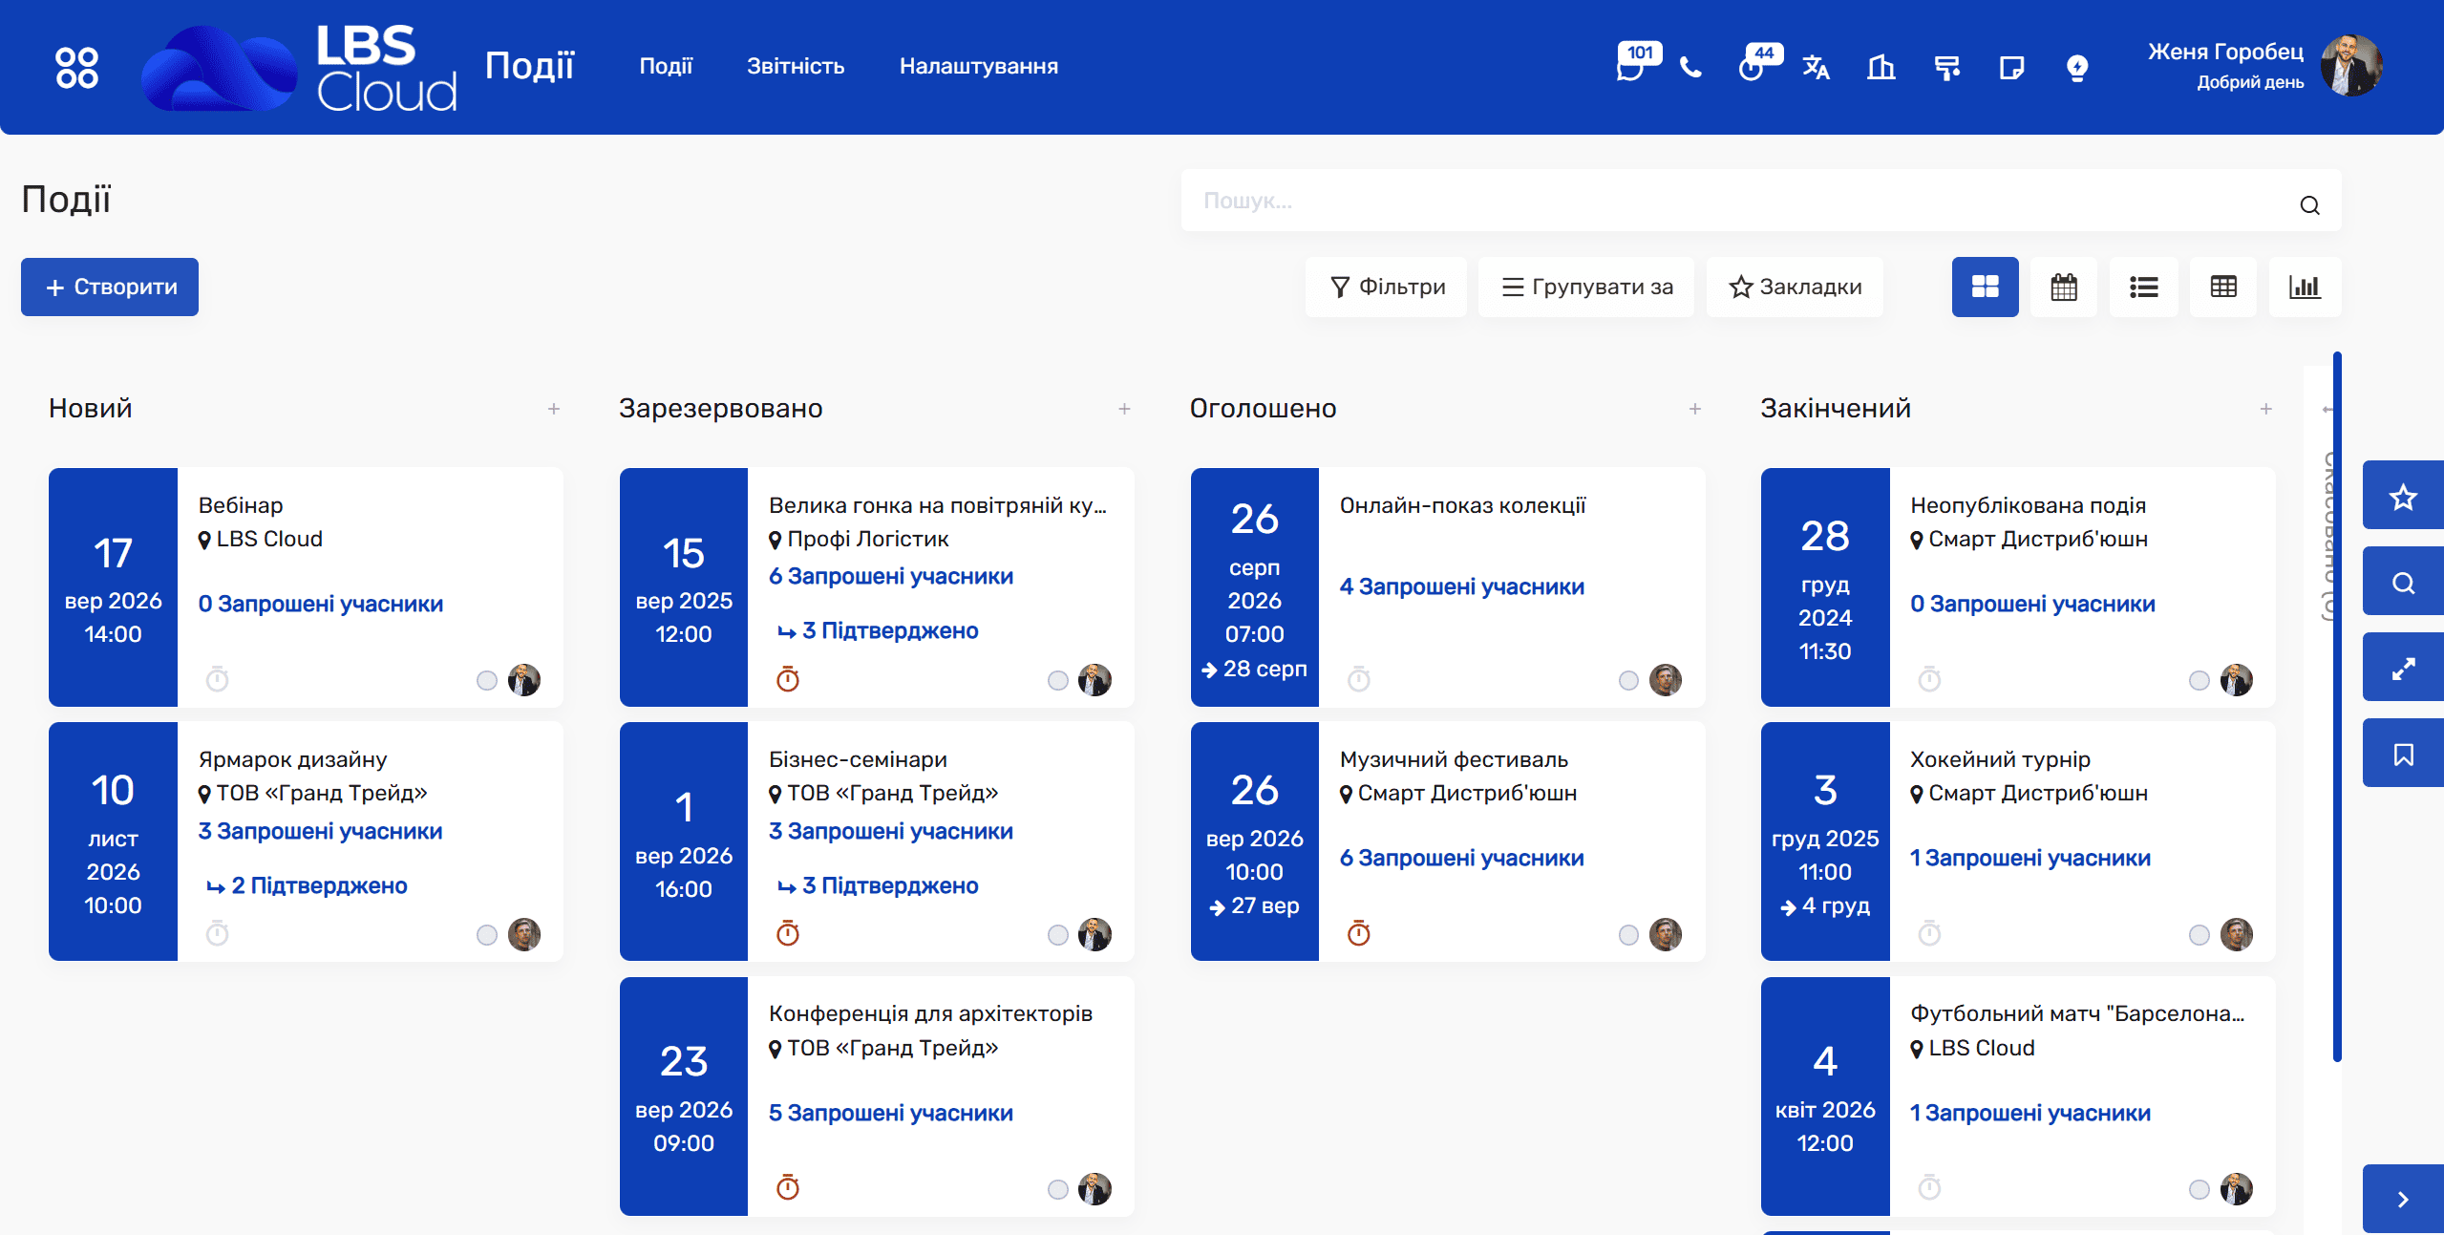Open the language translation icon

(x=1816, y=68)
